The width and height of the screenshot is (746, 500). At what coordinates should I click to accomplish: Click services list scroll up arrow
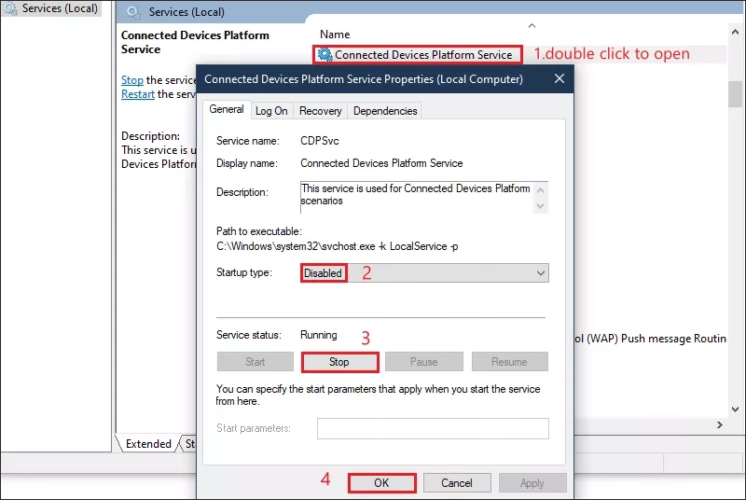pyautogui.click(x=735, y=32)
